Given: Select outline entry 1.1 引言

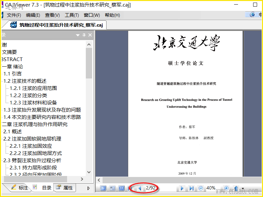Looking at the screenshot, I should coord(12,74).
